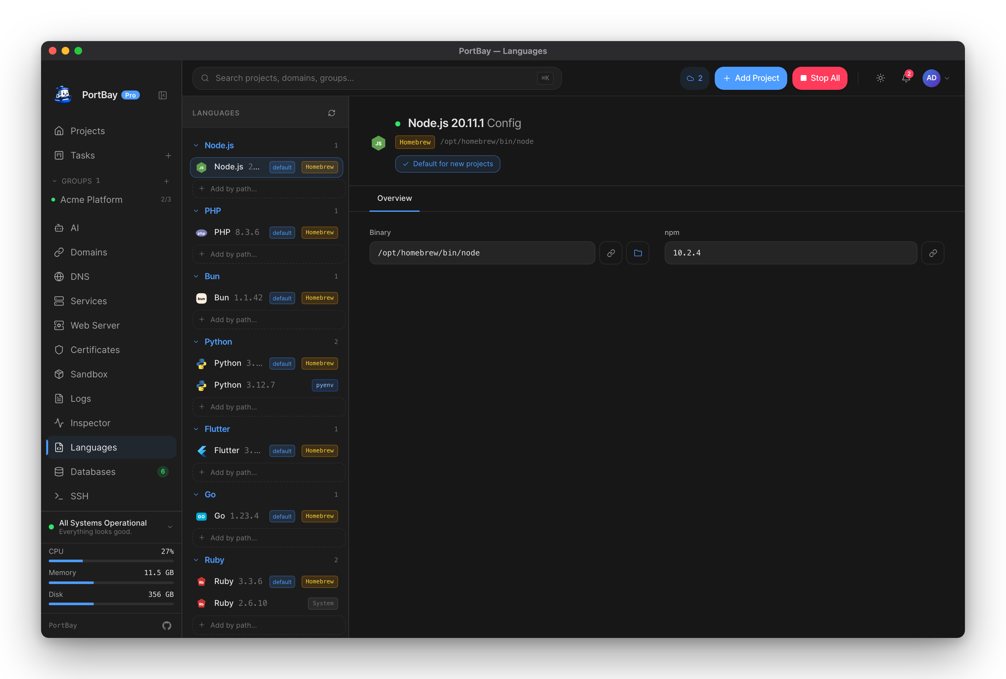Screen dimensions: 1006x679
Task: Copy the Binary path link icon
Action: pos(611,253)
